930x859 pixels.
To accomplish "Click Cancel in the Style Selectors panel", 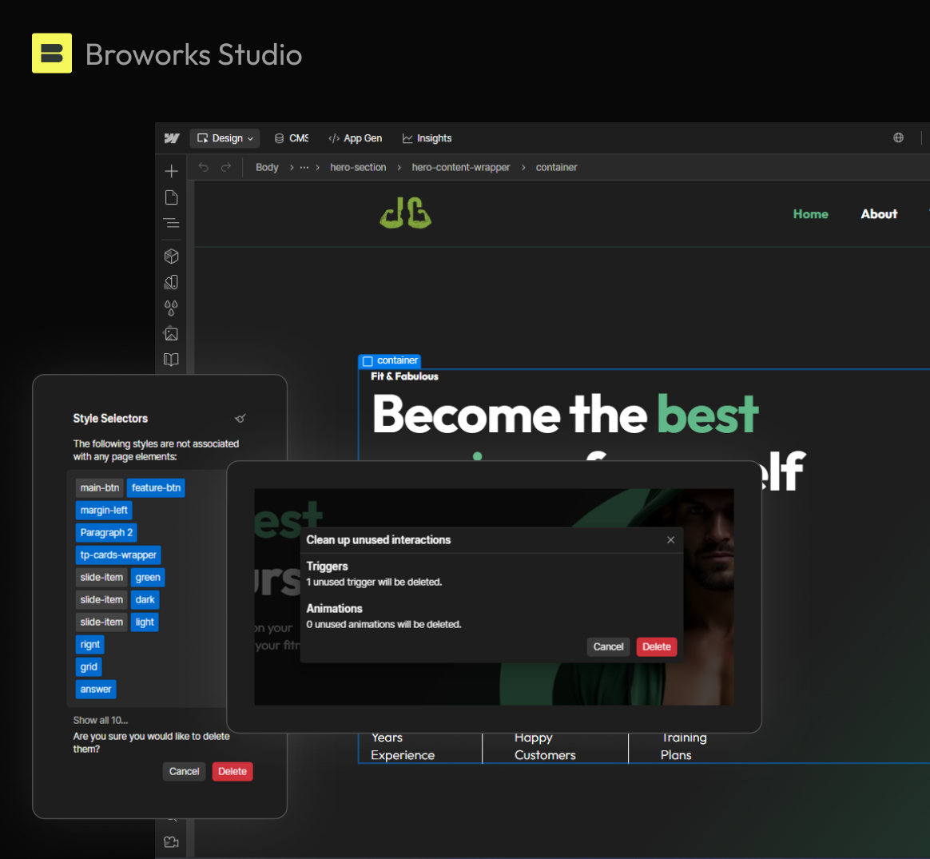I will point(185,771).
